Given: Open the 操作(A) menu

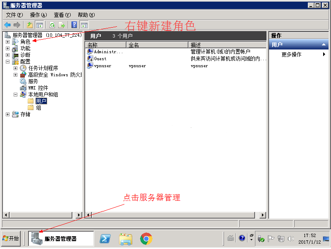Looking at the screenshot, I should 38,15.
